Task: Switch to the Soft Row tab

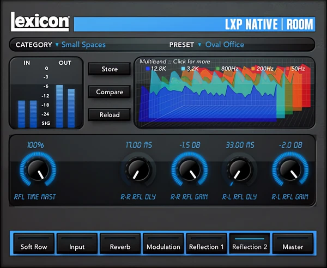Action: pos(34,243)
